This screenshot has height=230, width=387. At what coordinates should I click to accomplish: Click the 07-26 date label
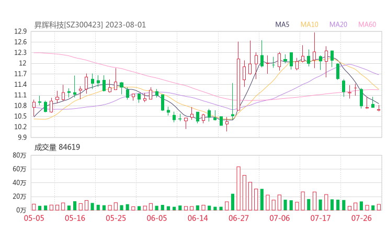tap(361, 218)
